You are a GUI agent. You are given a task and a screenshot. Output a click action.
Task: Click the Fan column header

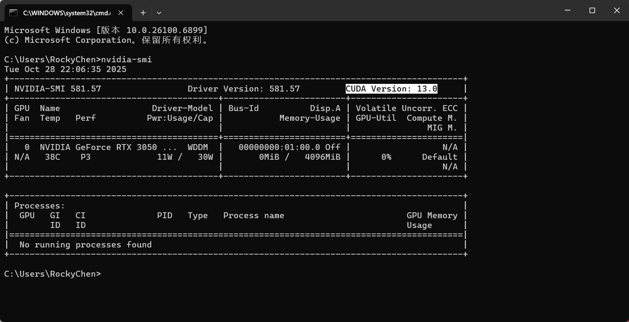[22, 118]
